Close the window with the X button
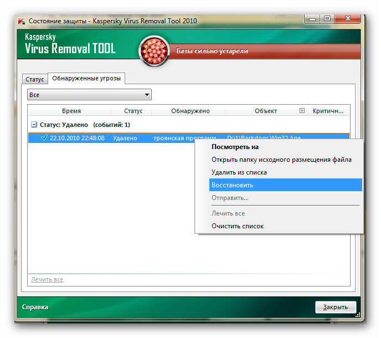 click(x=348, y=19)
